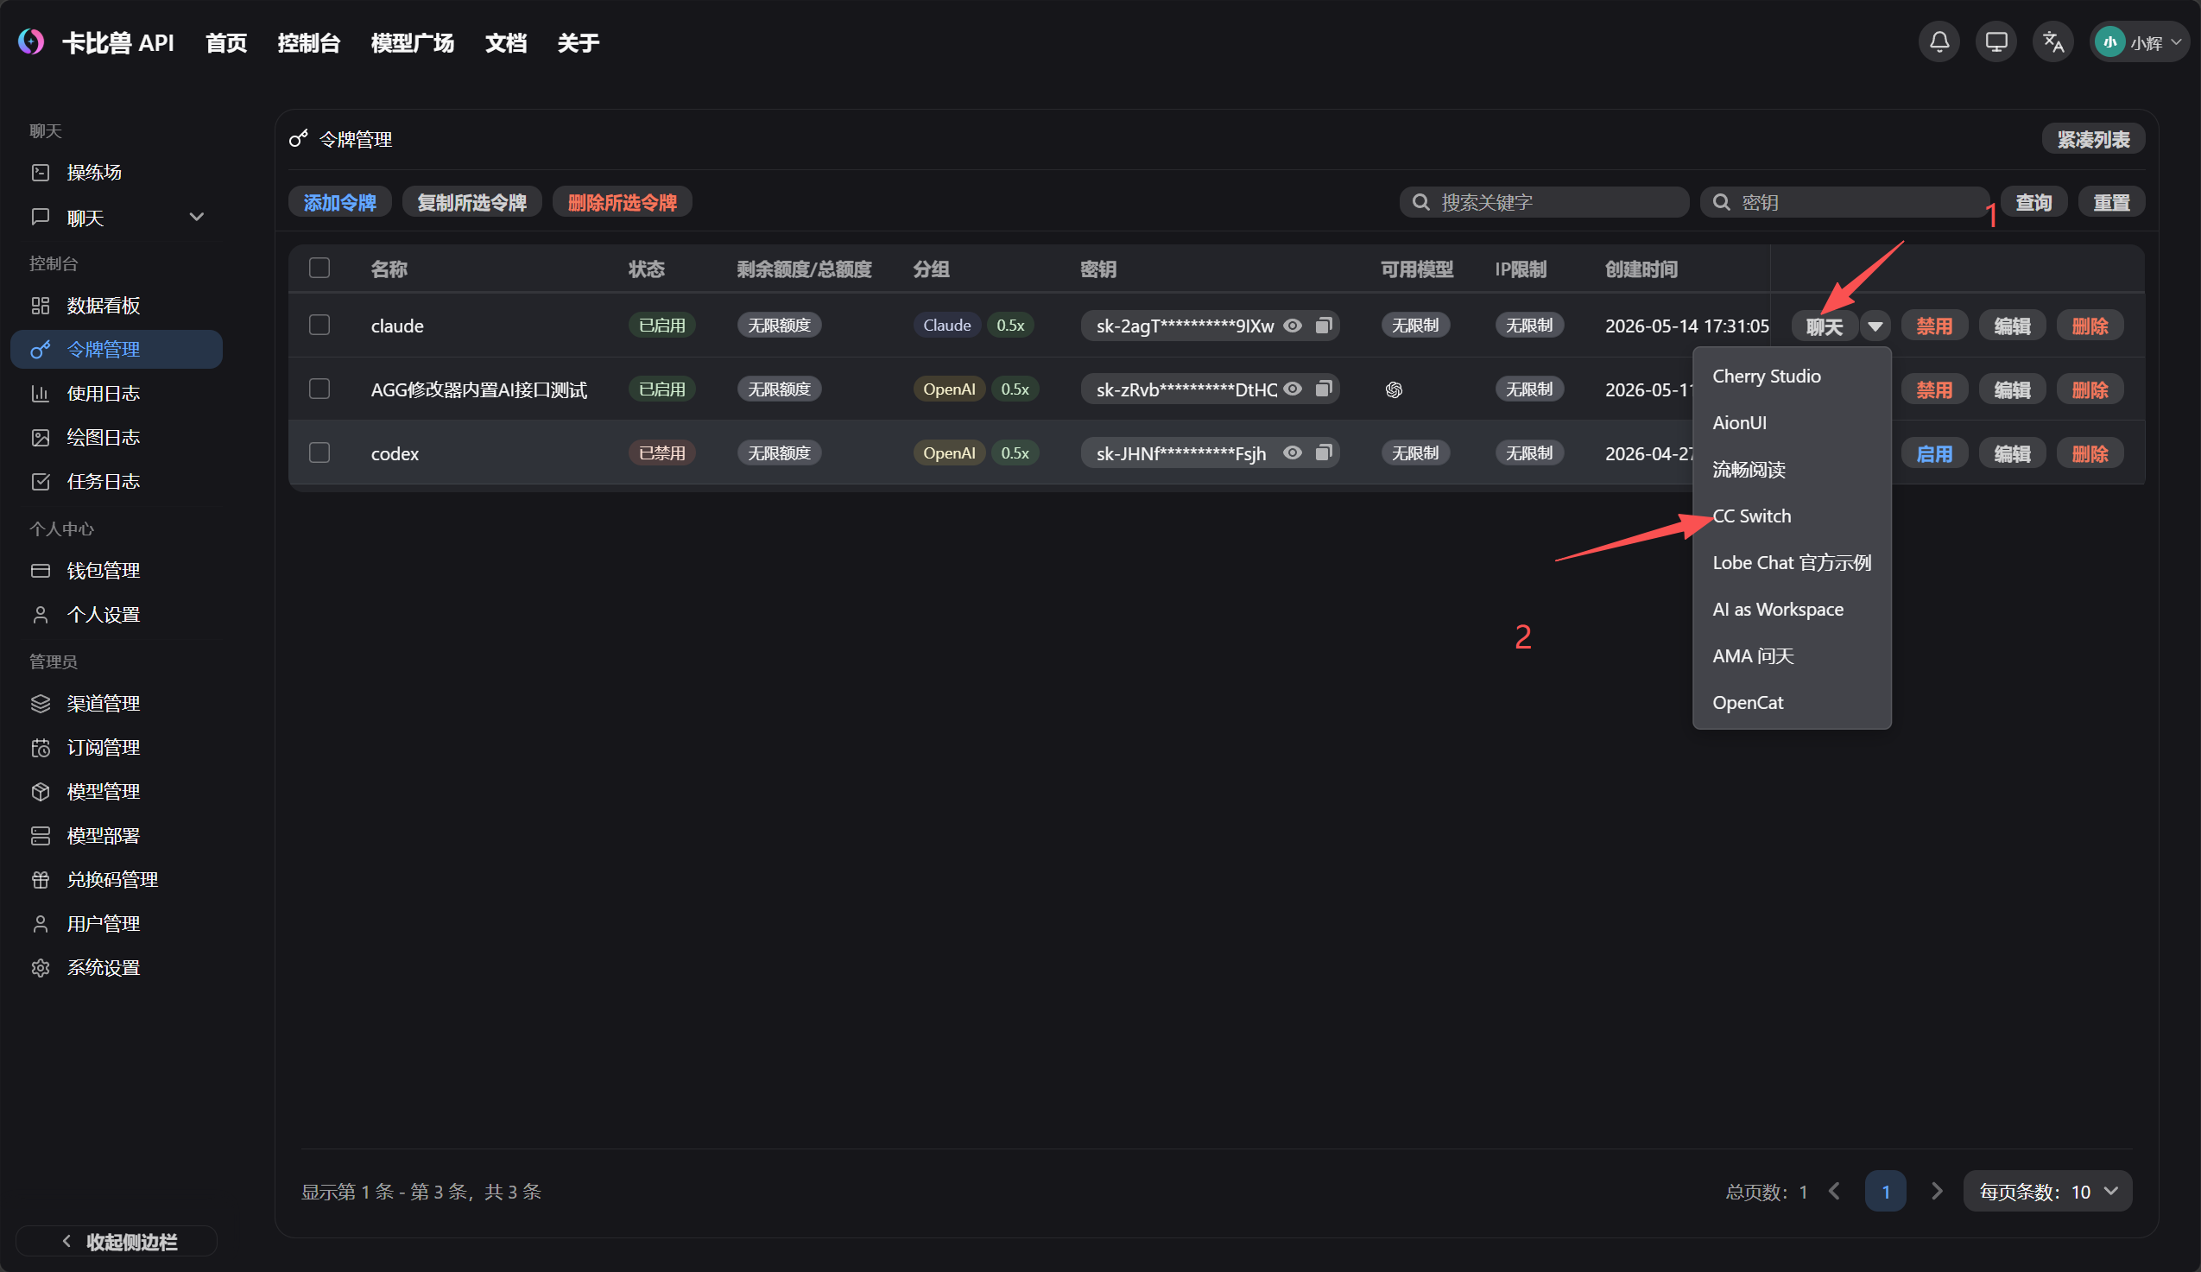Reveal the codex key with eye icon
Screen dimensions: 2201x1272
1293,452
